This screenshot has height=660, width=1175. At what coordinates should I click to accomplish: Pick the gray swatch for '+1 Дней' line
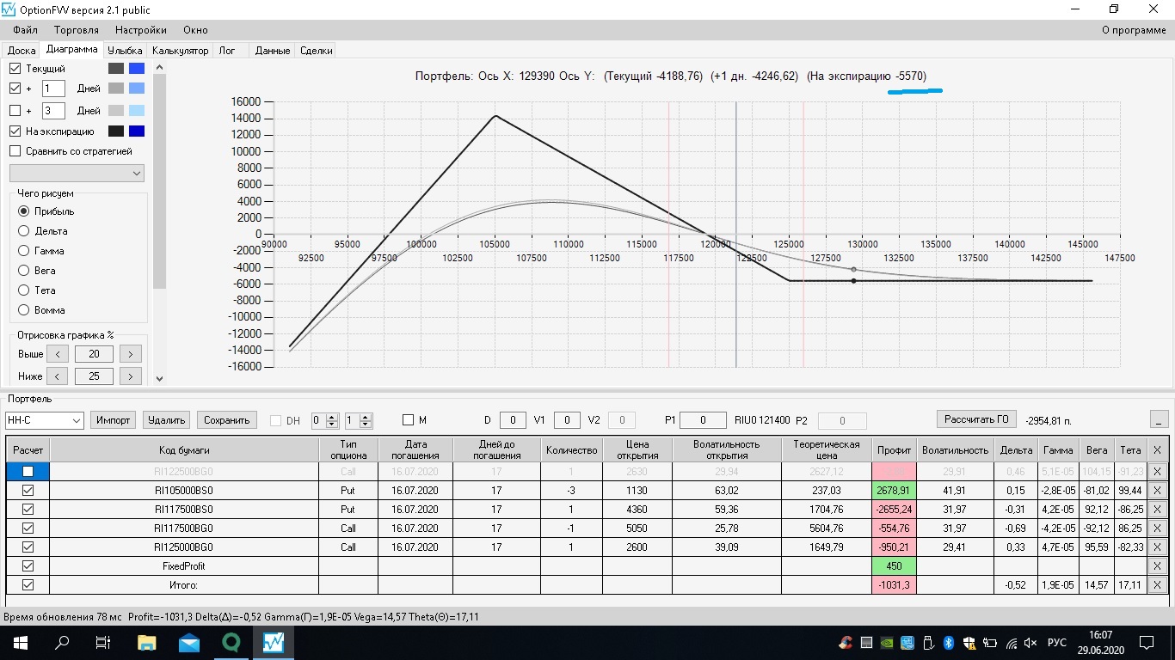116,89
